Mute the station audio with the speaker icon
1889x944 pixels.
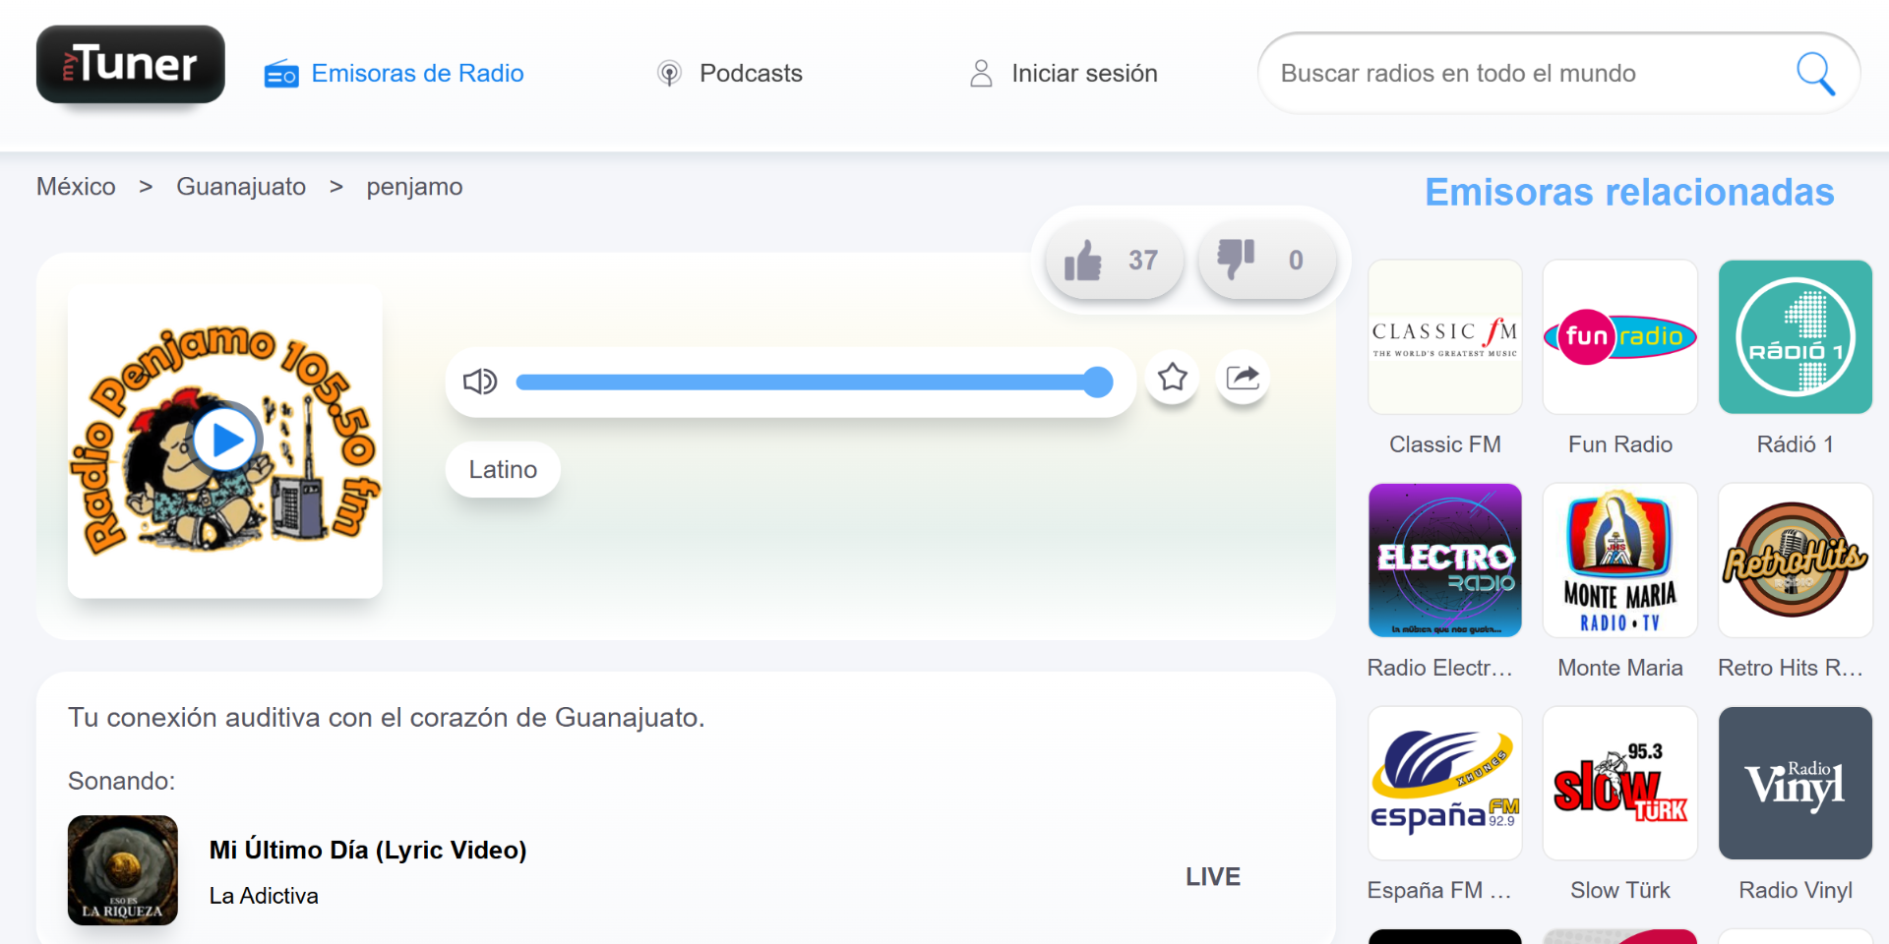coord(479,382)
